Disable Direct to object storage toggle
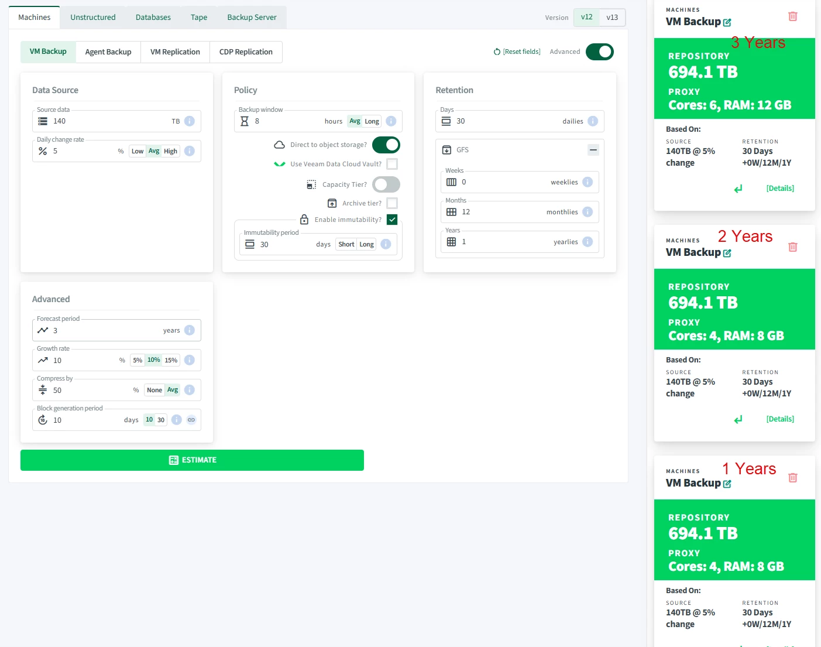 click(386, 145)
